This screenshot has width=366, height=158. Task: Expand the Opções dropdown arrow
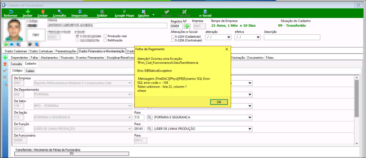(x=153, y=15)
